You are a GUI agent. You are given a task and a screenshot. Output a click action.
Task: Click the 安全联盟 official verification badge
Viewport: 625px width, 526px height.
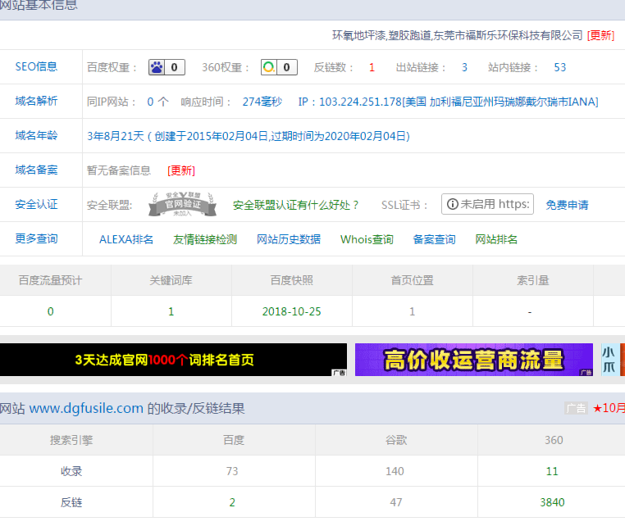tap(182, 204)
